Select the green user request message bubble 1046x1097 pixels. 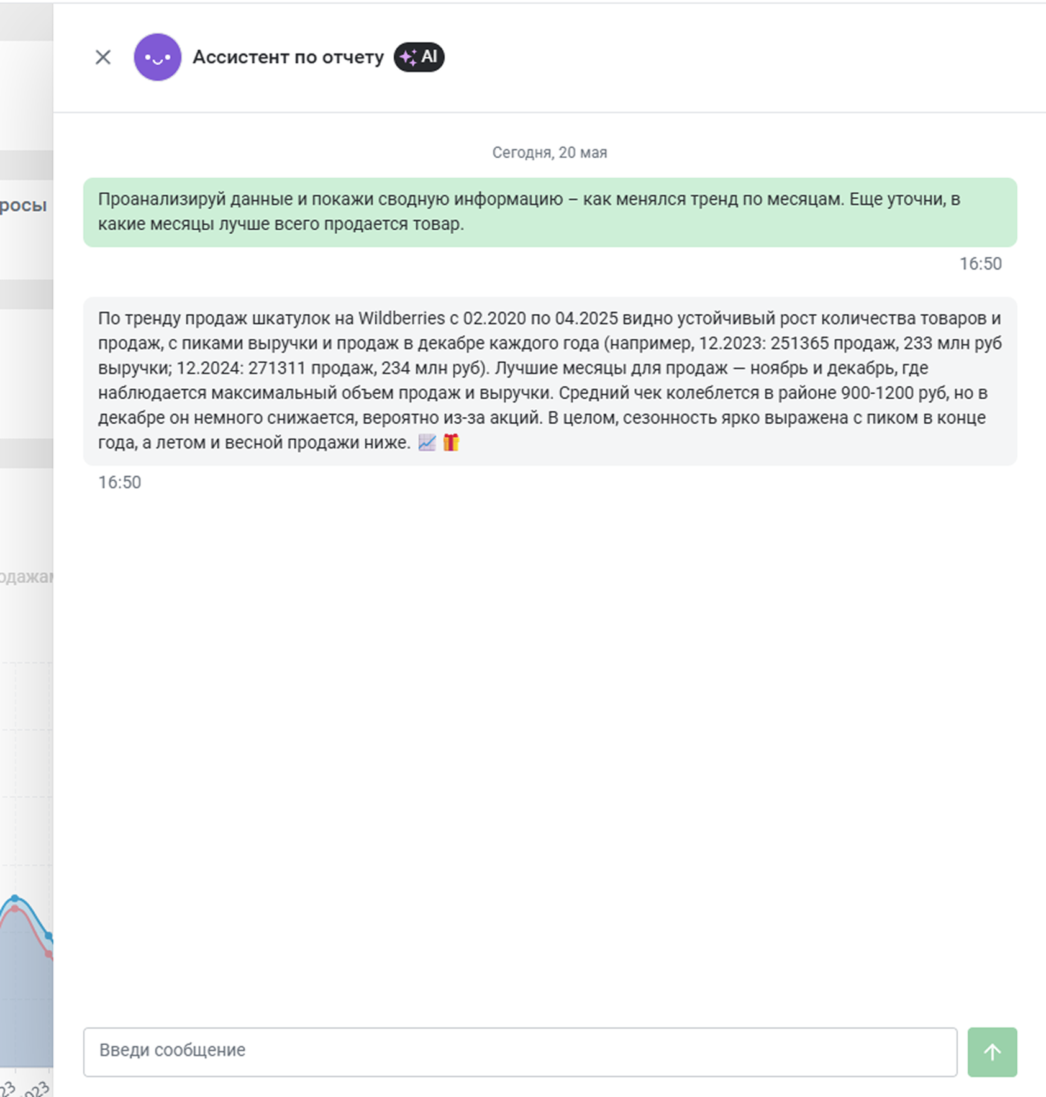(x=550, y=212)
